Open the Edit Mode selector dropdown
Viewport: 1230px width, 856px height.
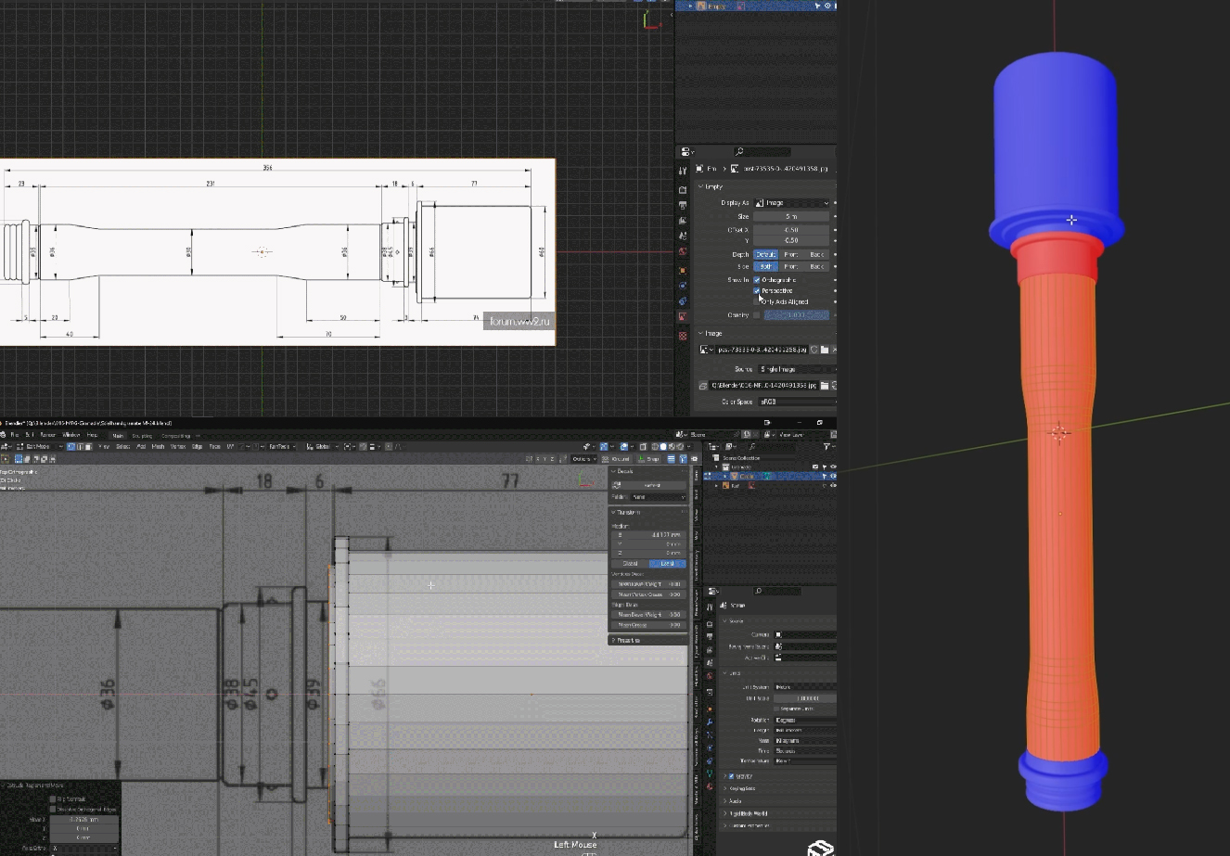pos(37,446)
